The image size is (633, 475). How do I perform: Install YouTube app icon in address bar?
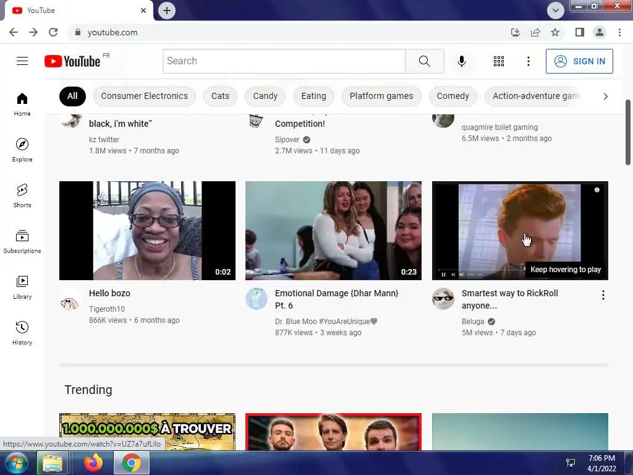tap(516, 32)
